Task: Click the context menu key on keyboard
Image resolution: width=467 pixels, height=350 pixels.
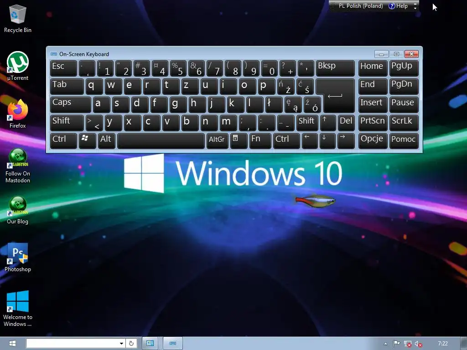Action: point(239,141)
